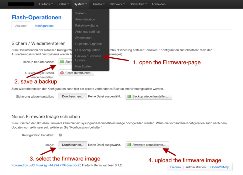Click the green icon on Sicherung erstellen button

[x=63, y=61]
